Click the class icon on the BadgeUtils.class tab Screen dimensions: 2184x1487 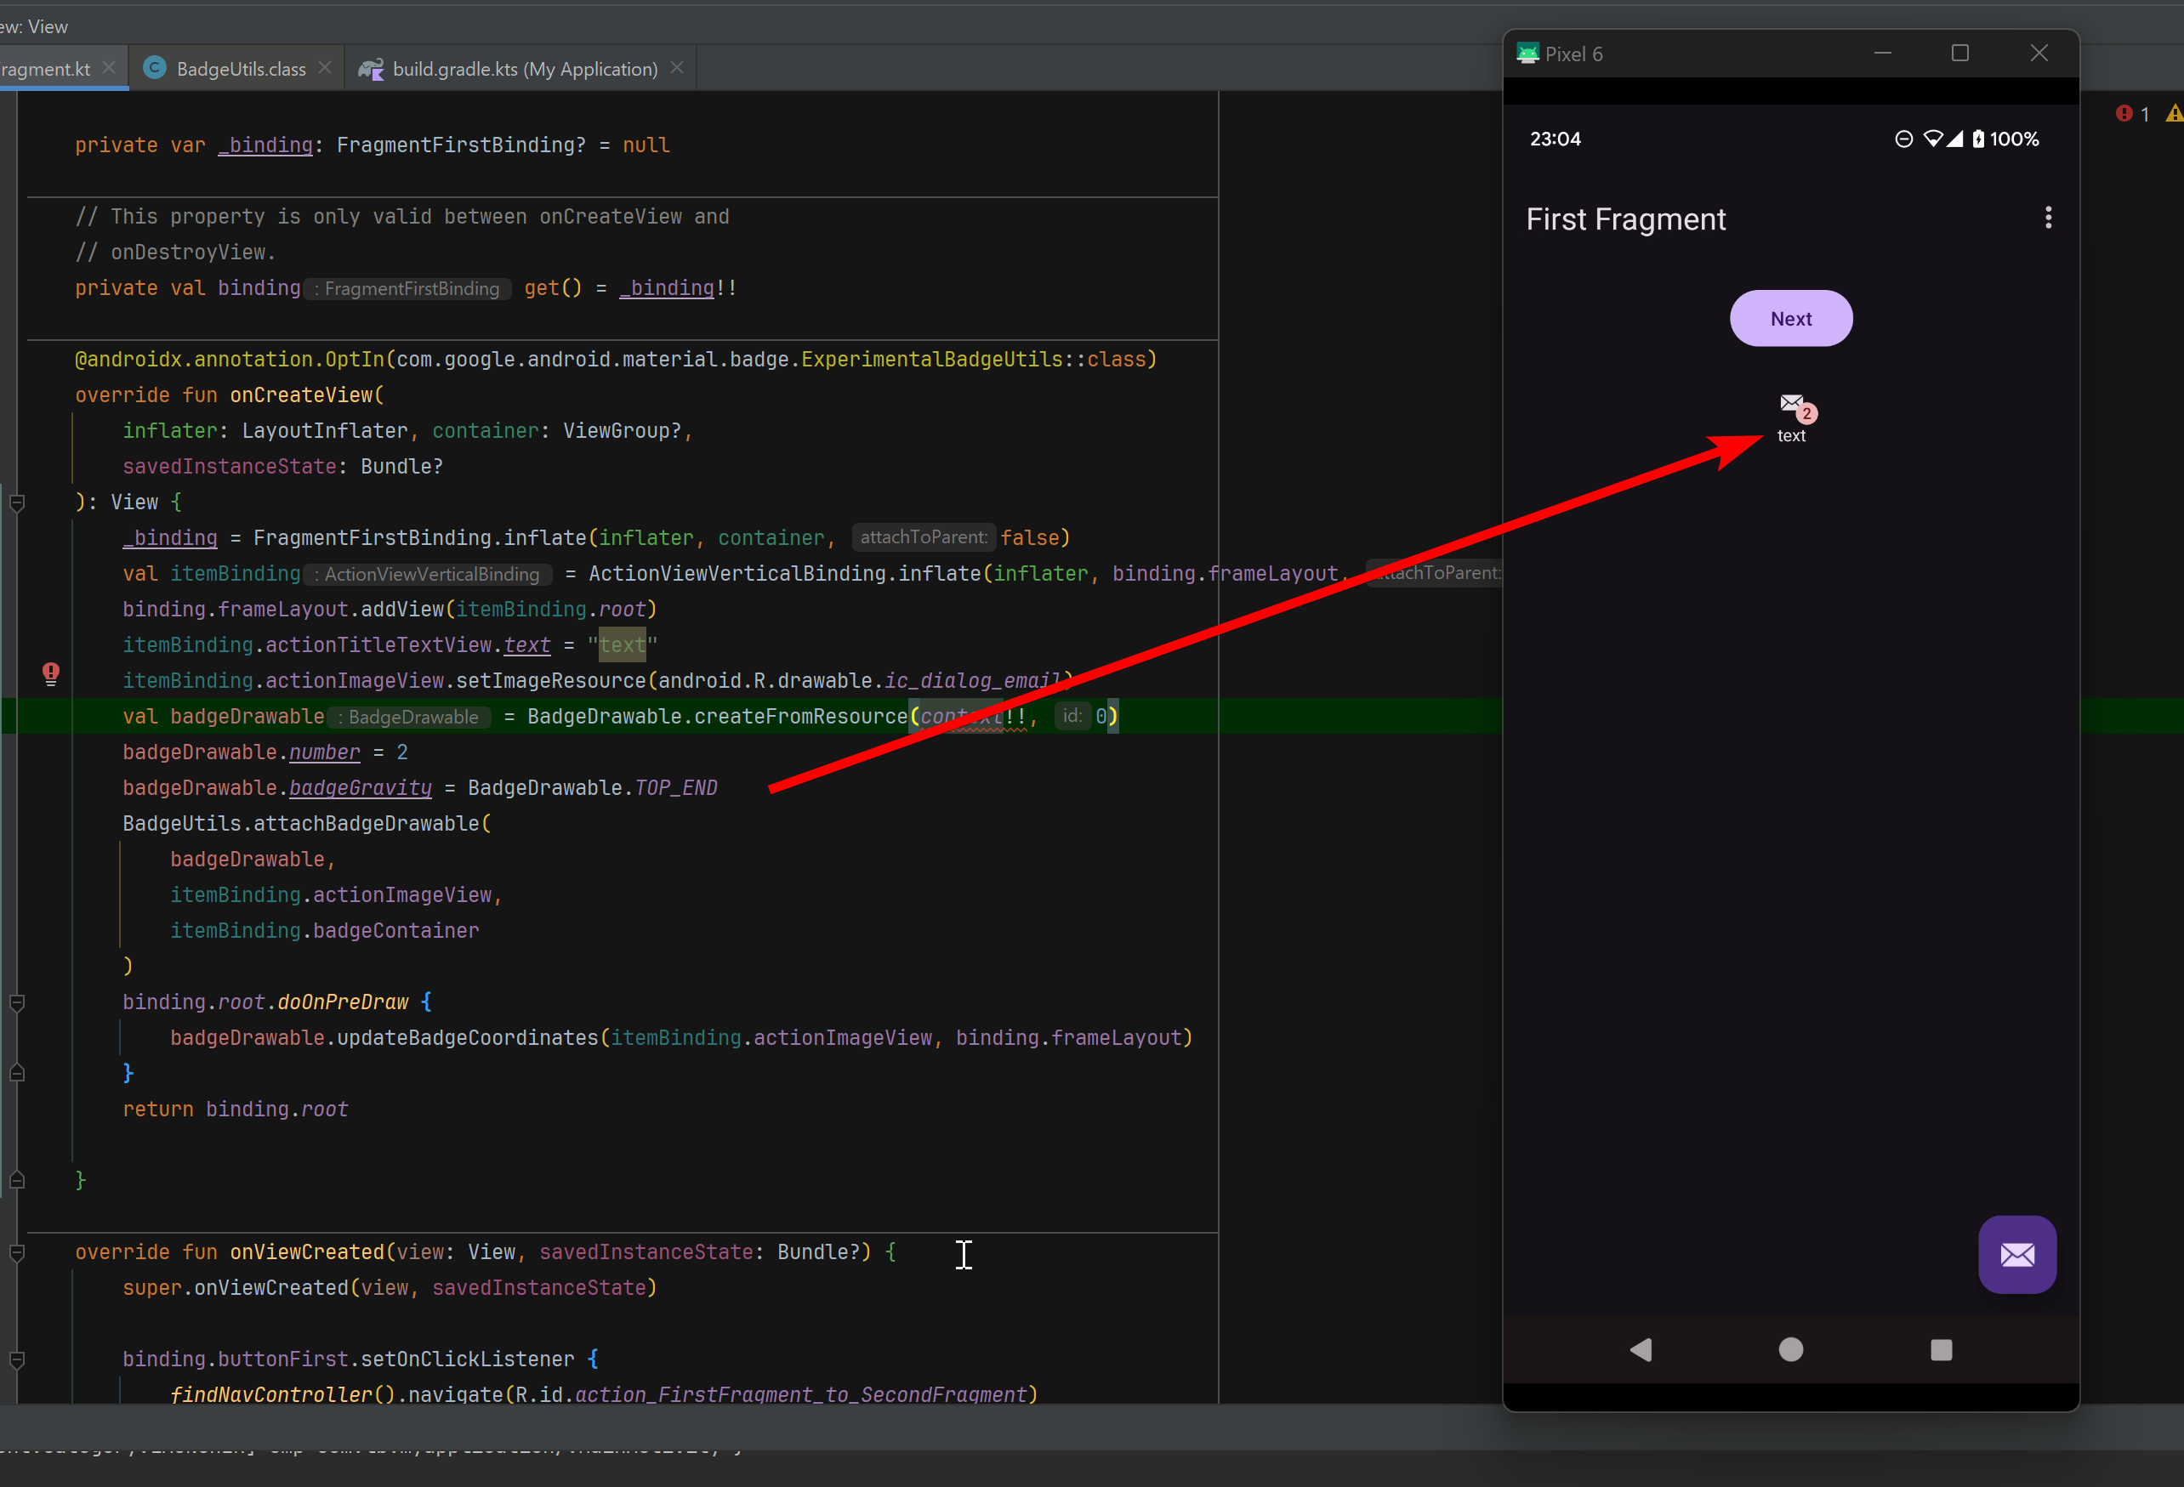pyautogui.click(x=154, y=68)
